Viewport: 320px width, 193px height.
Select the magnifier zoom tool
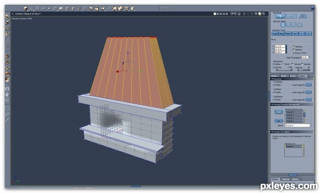(x=7, y=100)
